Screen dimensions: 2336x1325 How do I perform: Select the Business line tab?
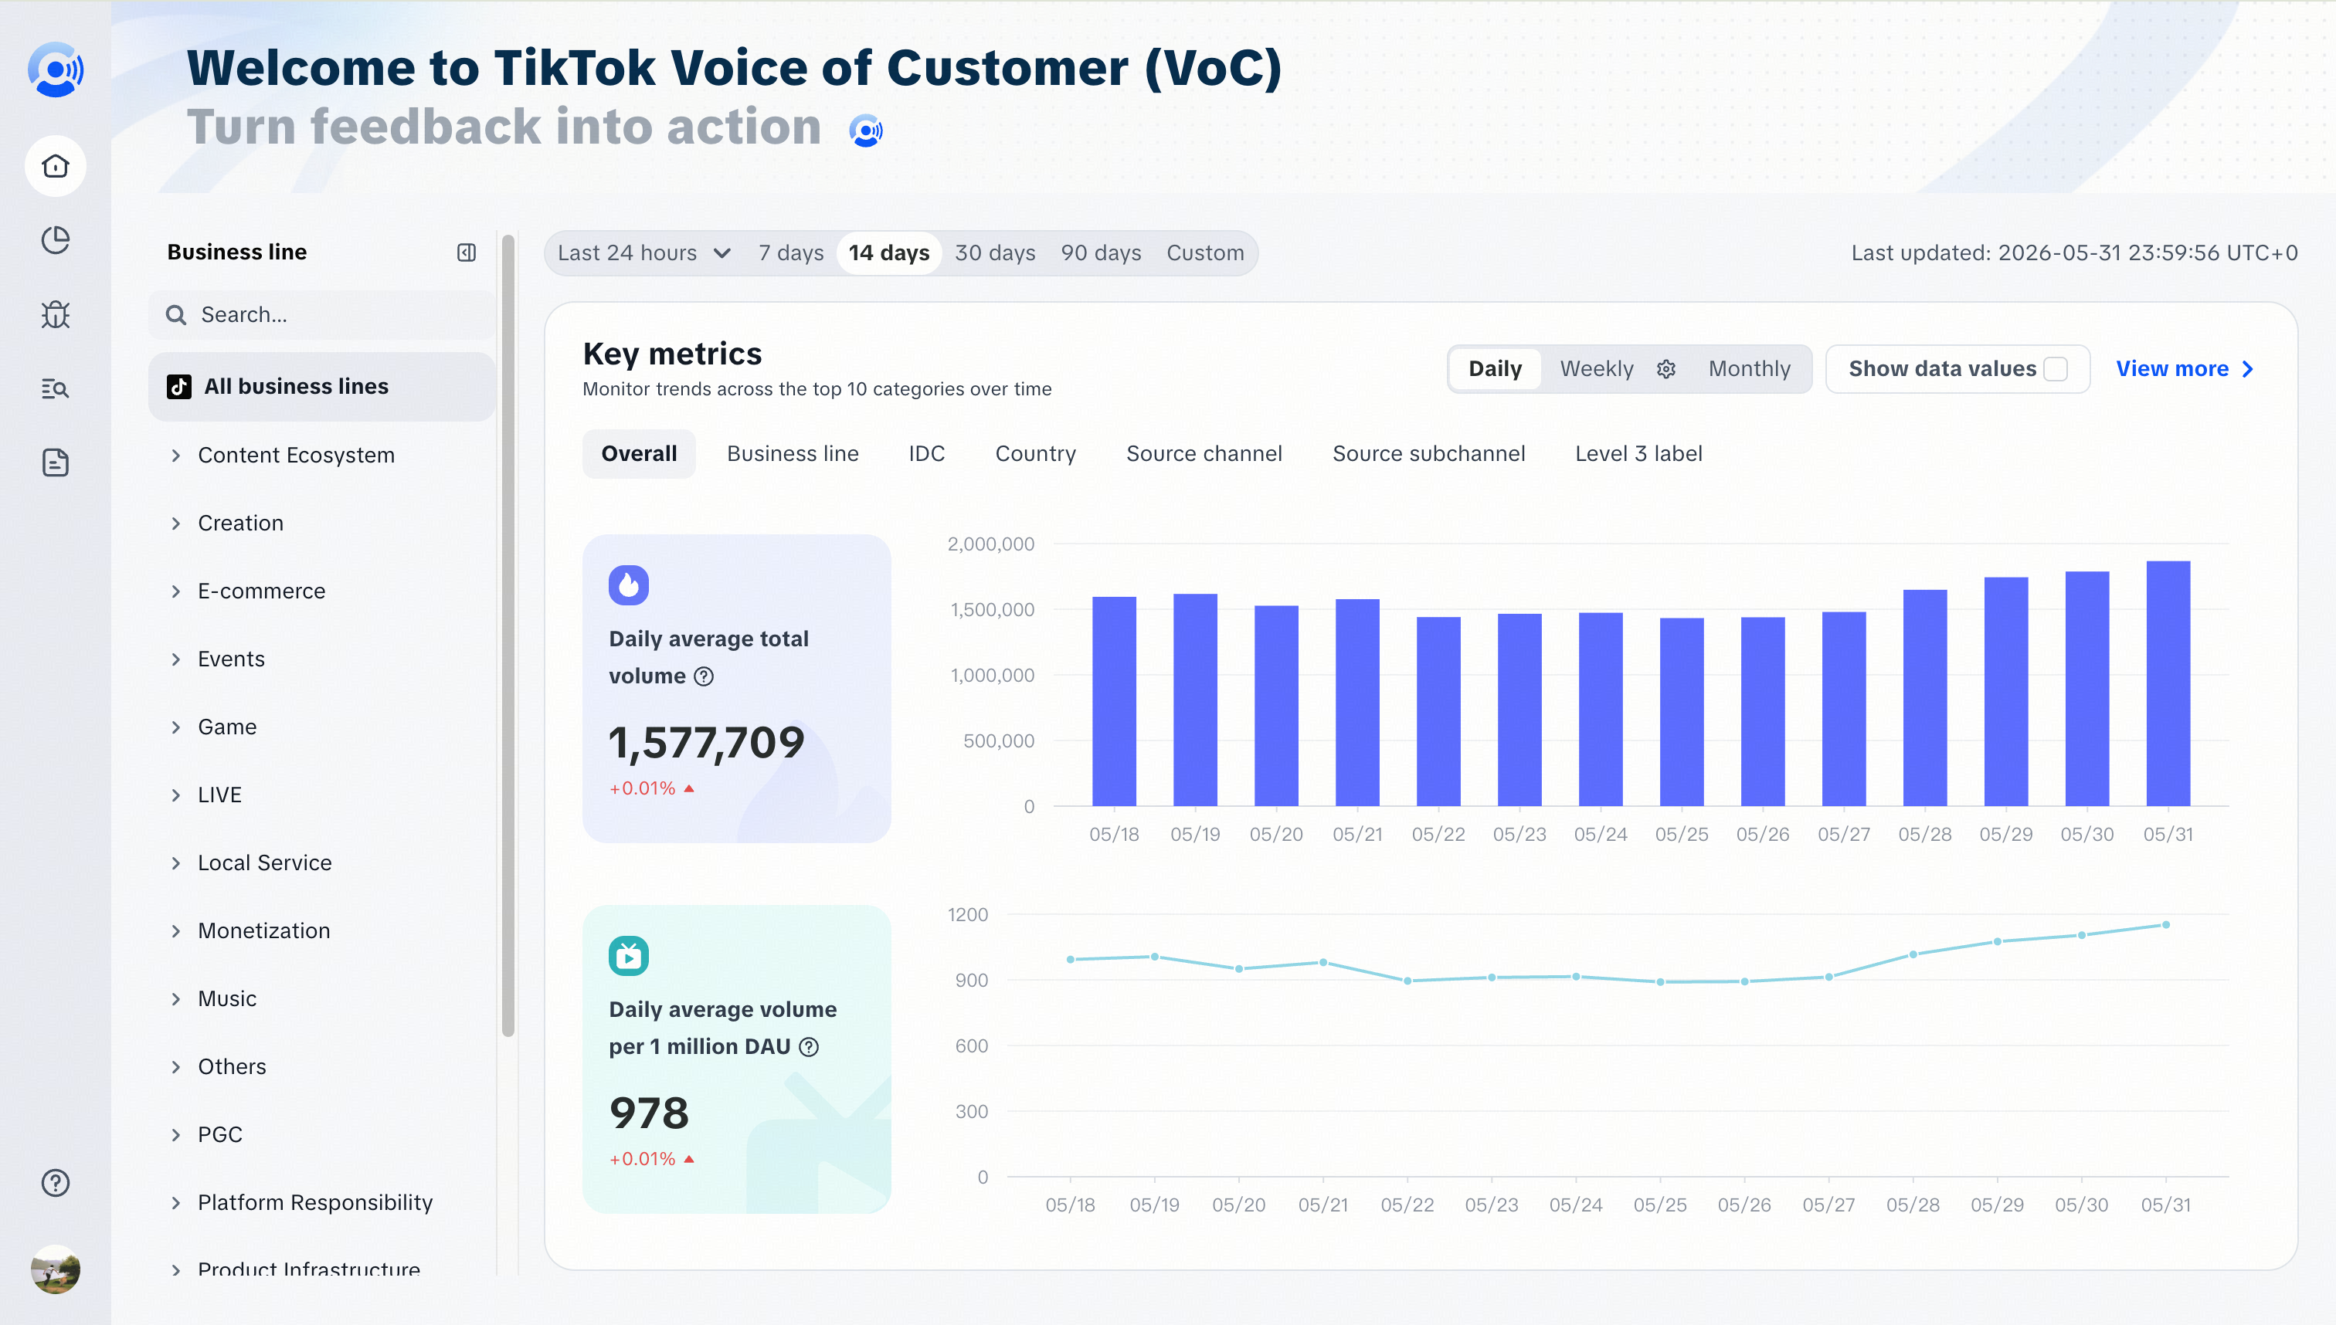(x=792, y=454)
